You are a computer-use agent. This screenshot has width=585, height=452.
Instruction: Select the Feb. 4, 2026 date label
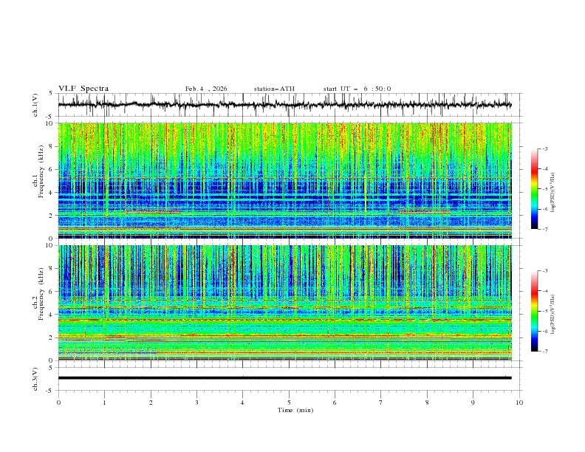[206, 89]
